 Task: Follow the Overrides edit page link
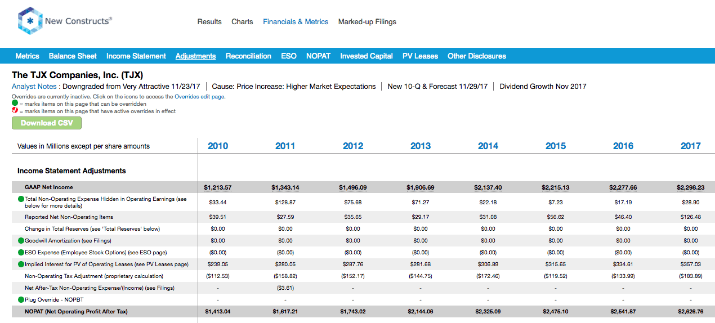[x=199, y=97]
